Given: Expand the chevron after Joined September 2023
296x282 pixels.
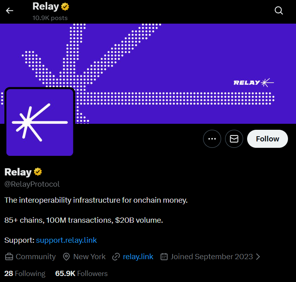Looking at the screenshot, I should 258,257.
